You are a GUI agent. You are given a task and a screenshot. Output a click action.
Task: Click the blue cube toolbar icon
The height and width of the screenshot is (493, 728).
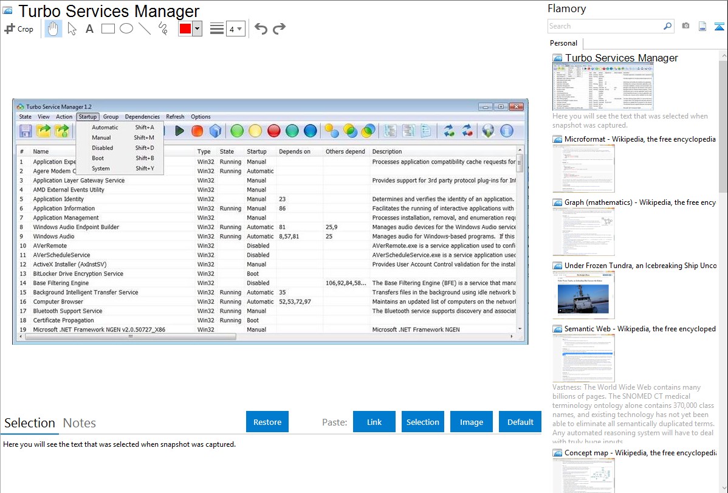[x=216, y=131]
